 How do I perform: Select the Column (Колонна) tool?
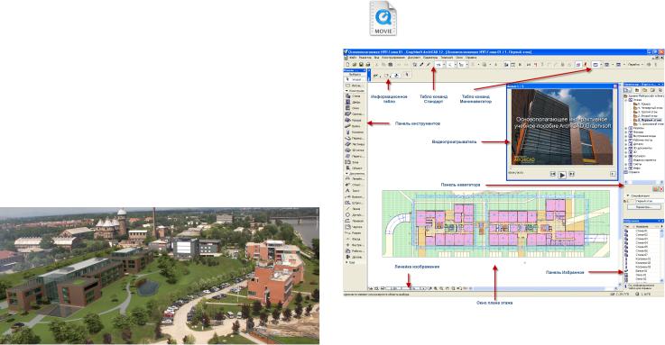pyautogui.click(x=354, y=132)
